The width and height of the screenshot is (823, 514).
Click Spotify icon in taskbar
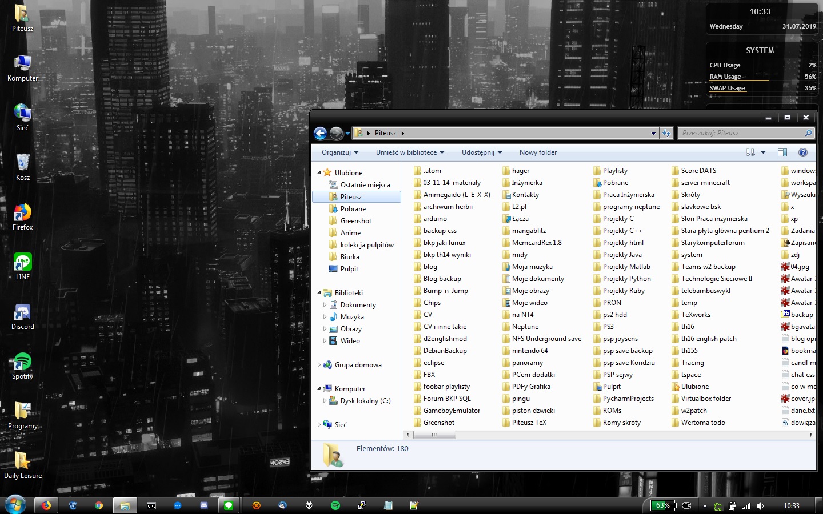tap(335, 505)
